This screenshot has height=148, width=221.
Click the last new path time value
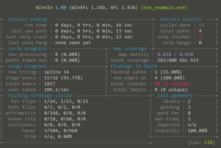point(94,31)
